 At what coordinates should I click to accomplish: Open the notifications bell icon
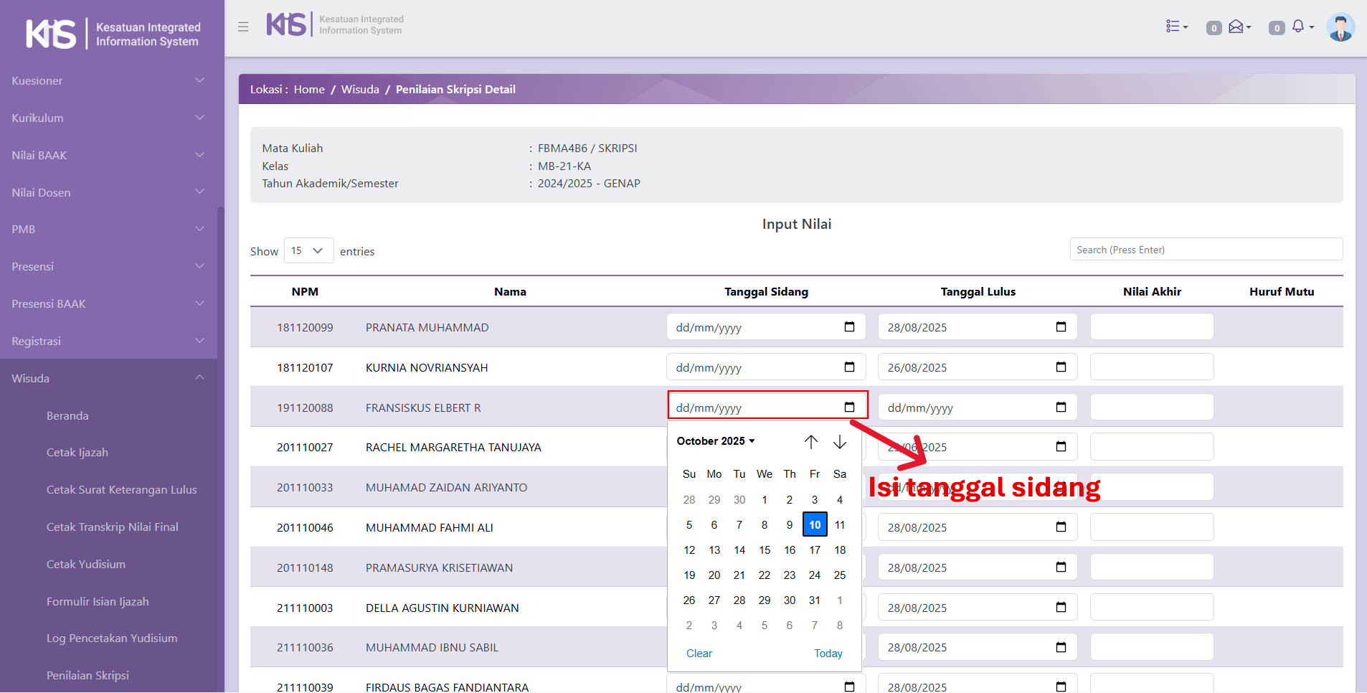point(1300,27)
